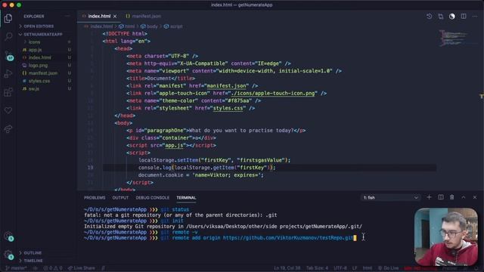Screen dimensions: 484x272
Task: Split the editor to the right
Action: coord(464,17)
